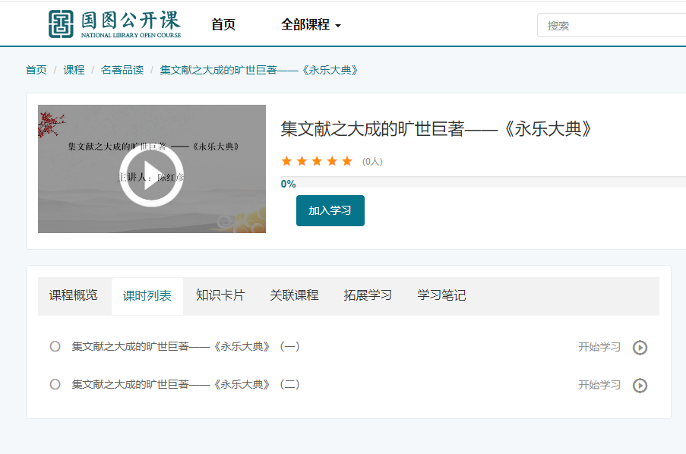Switch to the 课程概览 tab

click(x=74, y=295)
